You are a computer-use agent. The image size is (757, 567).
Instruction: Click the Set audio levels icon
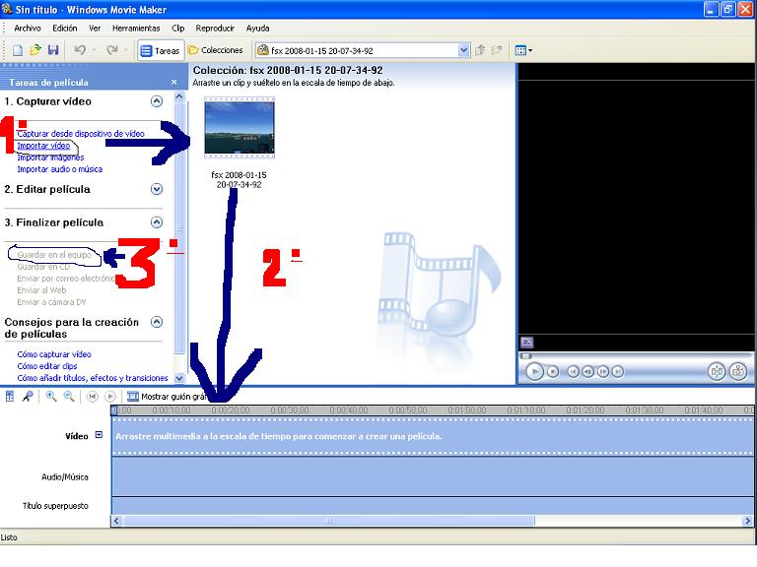click(10, 397)
